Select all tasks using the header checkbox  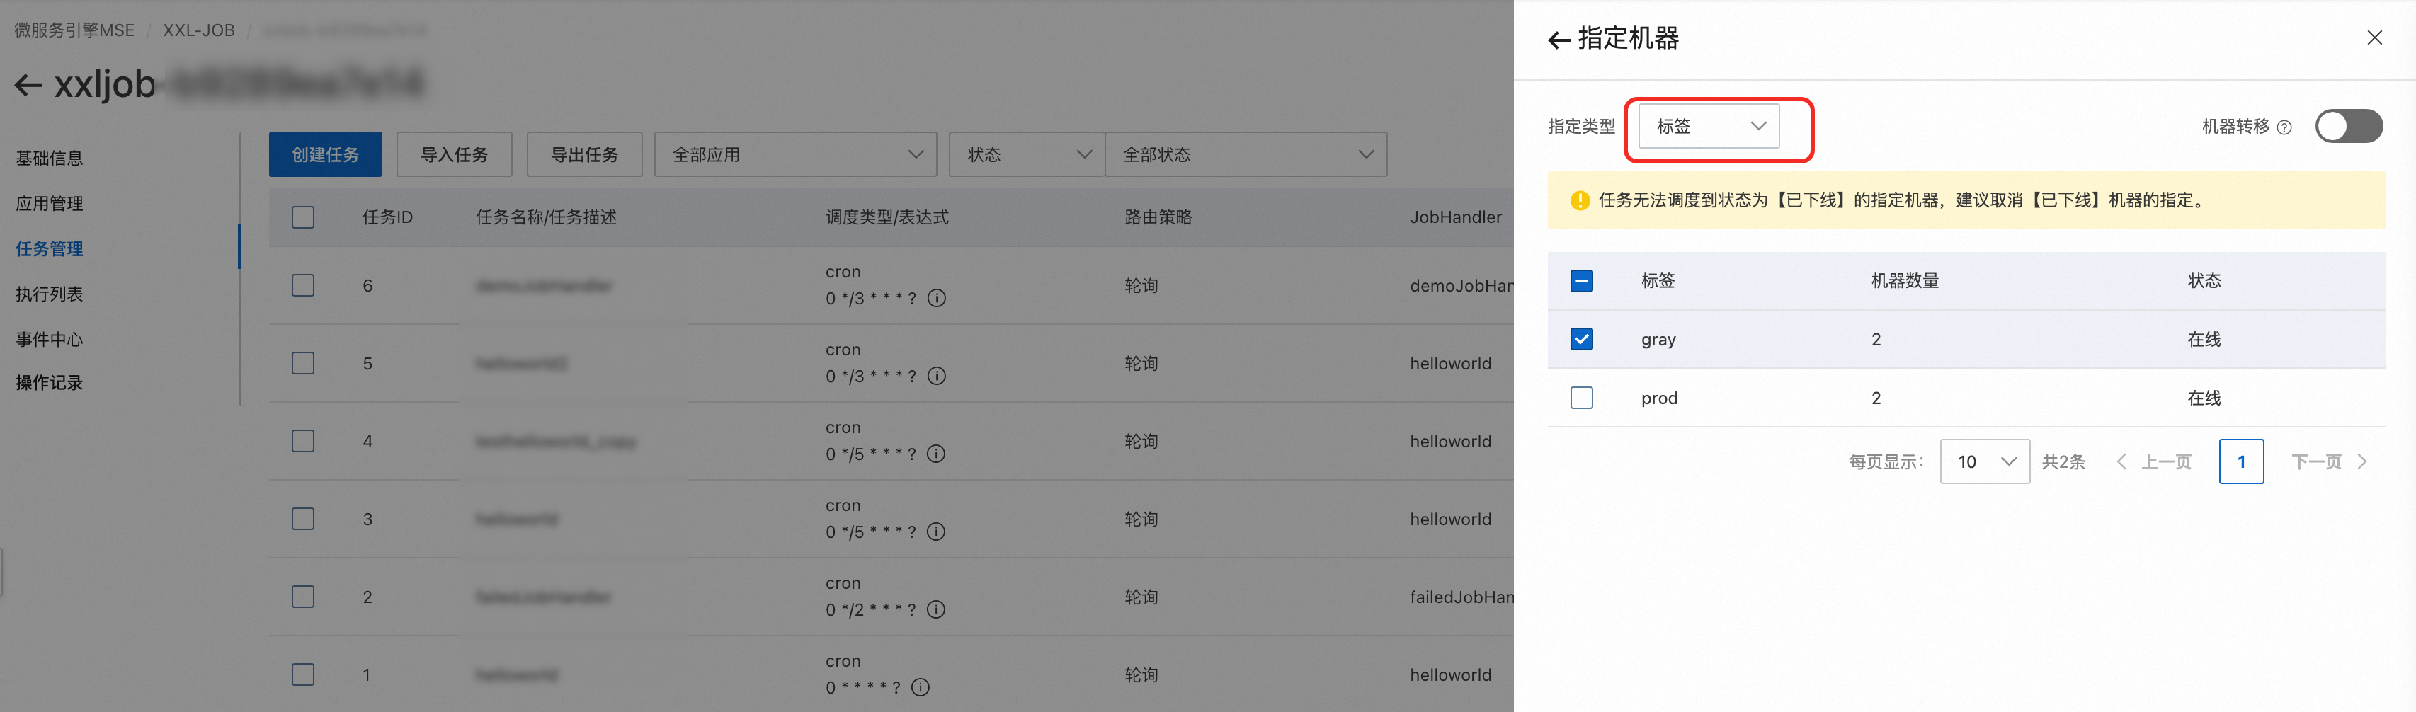click(x=303, y=217)
